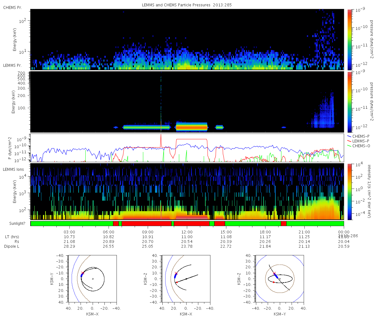The width and height of the screenshot is (382, 318).
Task: Click the CHEMS pressure color bar at top
Action: click(350, 39)
